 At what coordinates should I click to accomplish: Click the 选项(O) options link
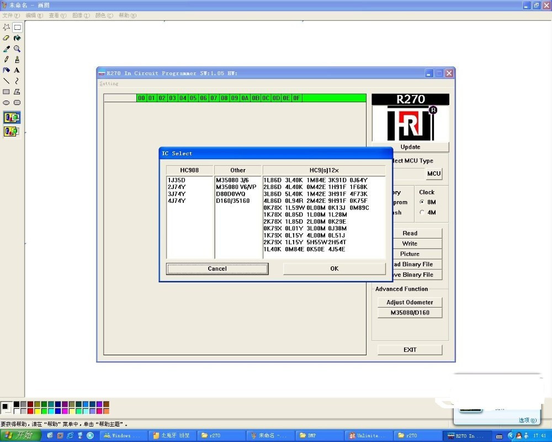(527, 420)
